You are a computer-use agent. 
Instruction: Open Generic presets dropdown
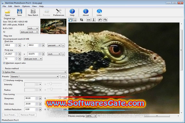click(35, 77)
